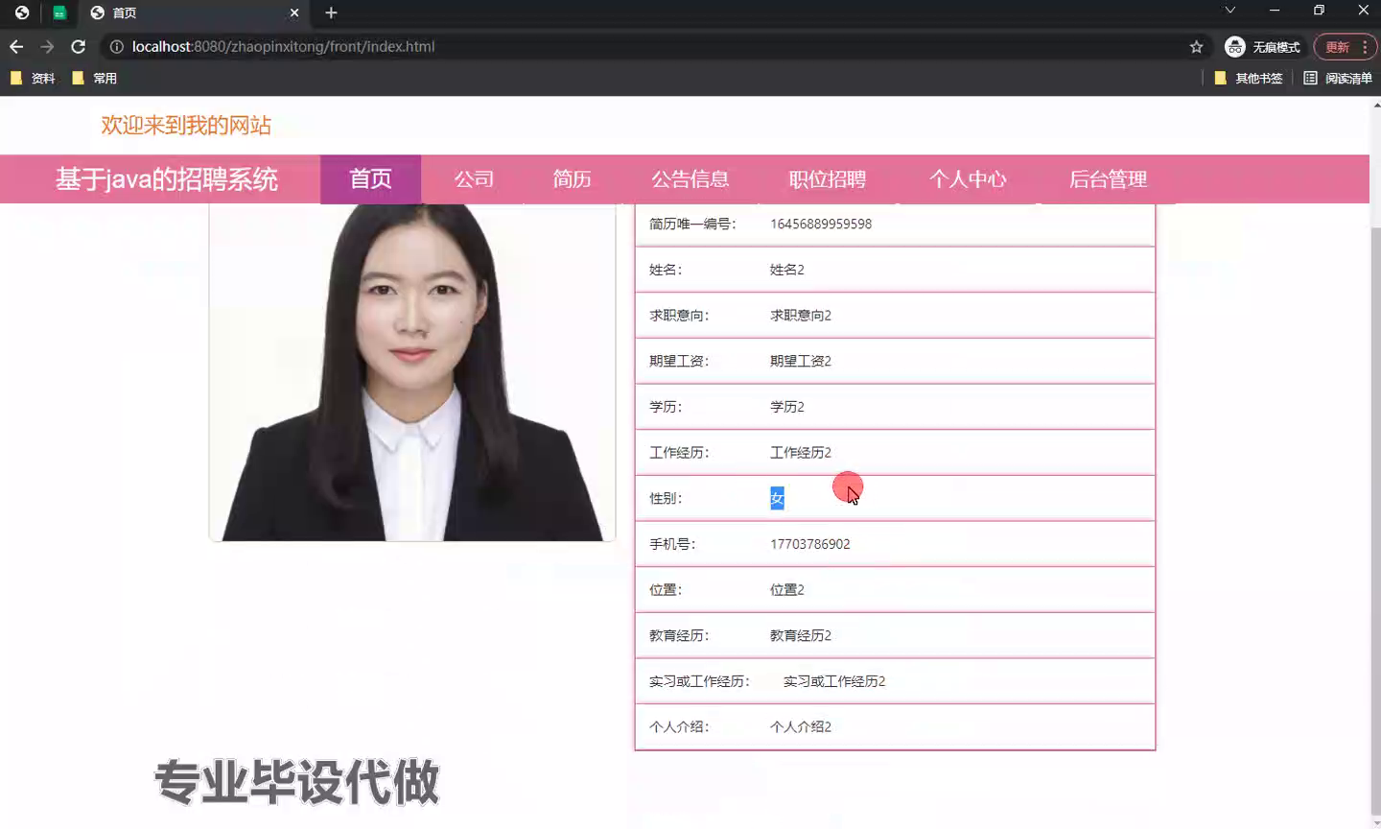Screen dimensions: 1381x829
Task: Click the 基于java的招聘系统 site title
Action: [167, 179]
